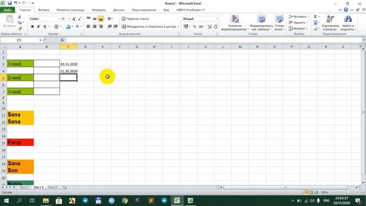Open the Общий number format dropdown

tap(216, 19)
